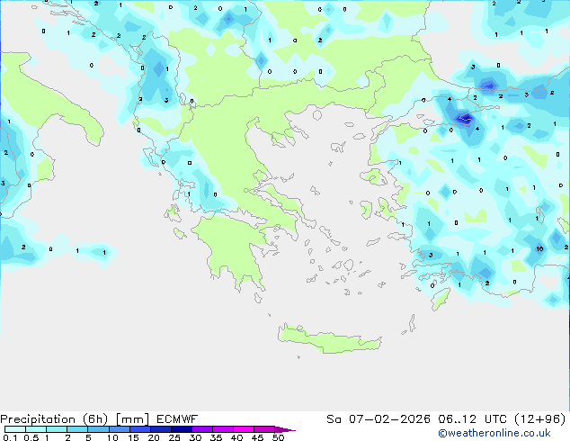Click the '40' legend scale label
The width and height of the screenshot is (570, 441).
236,437
